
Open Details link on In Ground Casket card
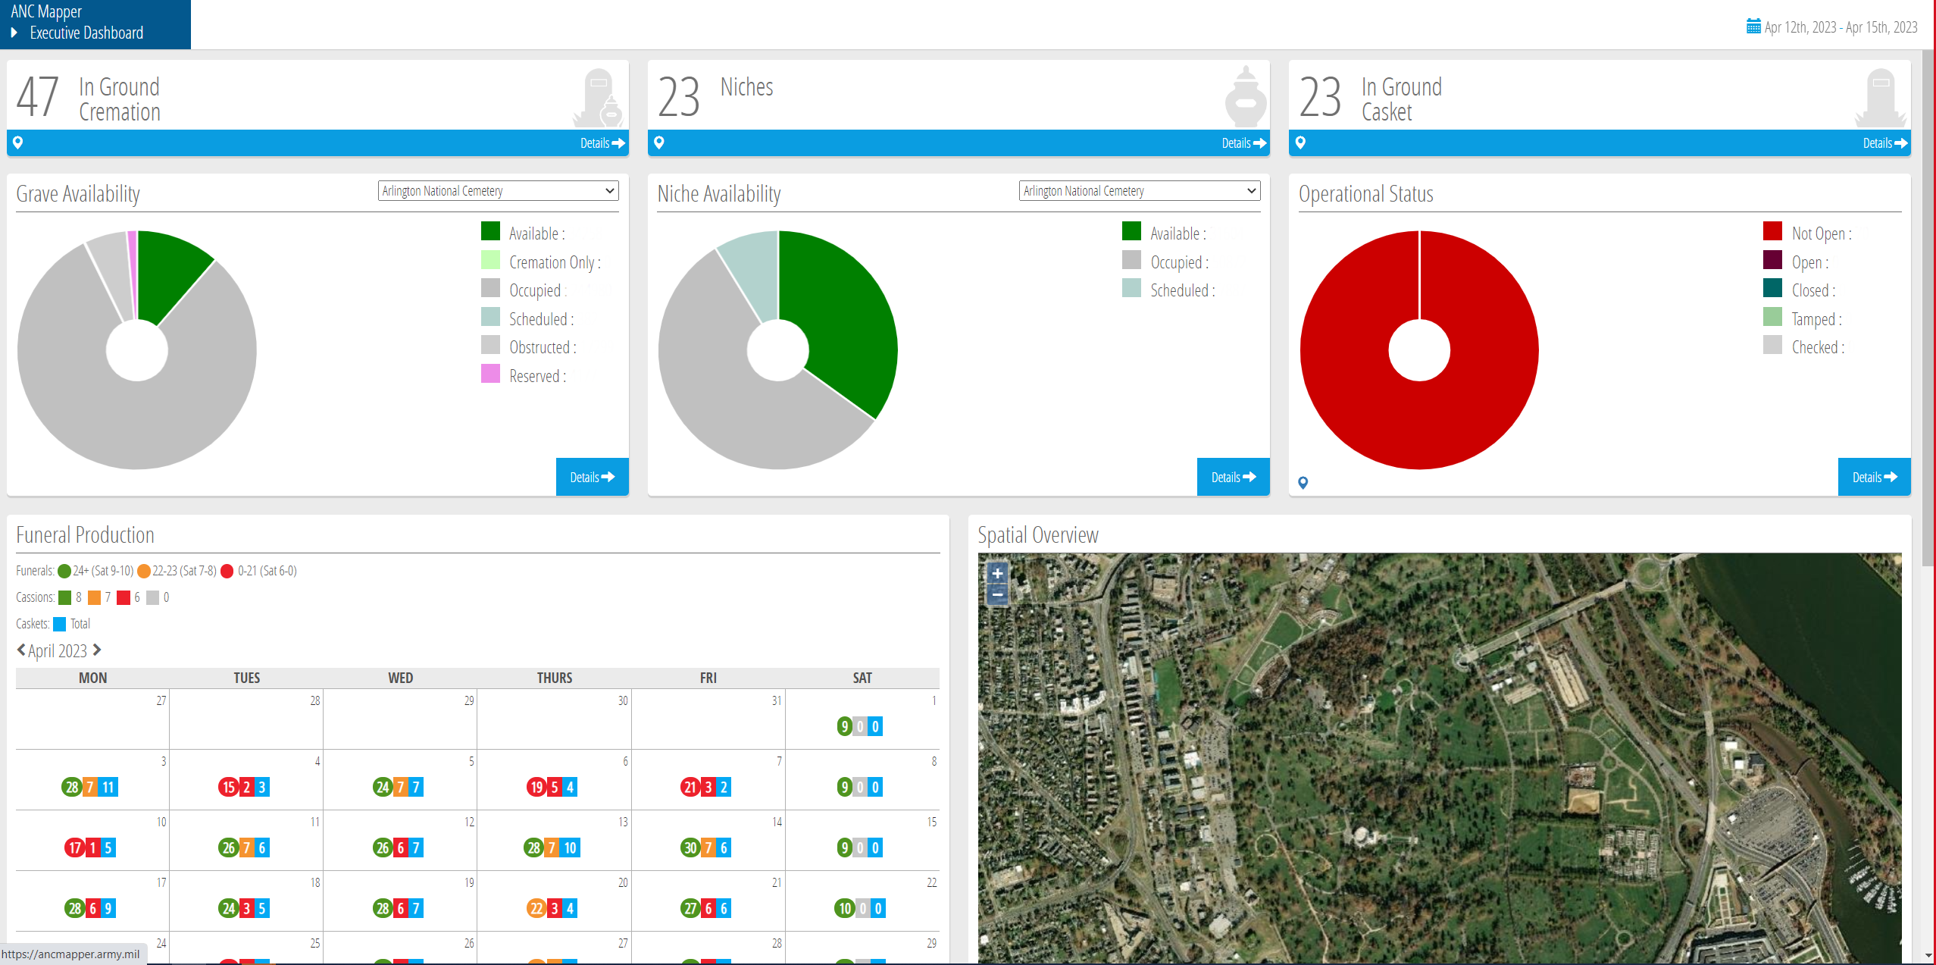[1885, 143]
